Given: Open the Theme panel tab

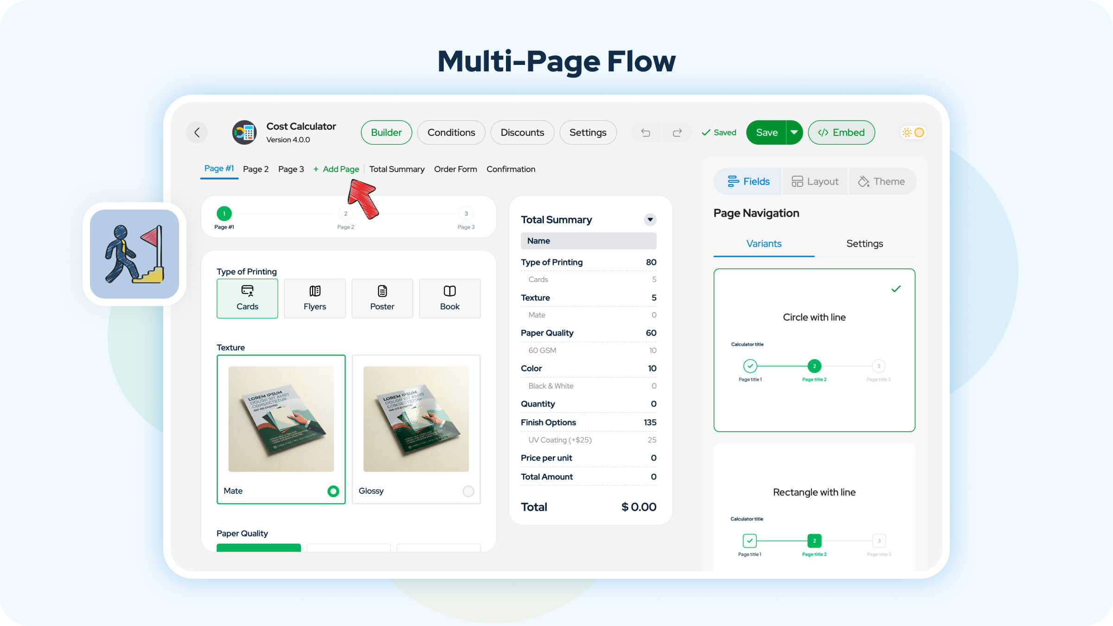Looking at the screenshot, I should 882,181.
